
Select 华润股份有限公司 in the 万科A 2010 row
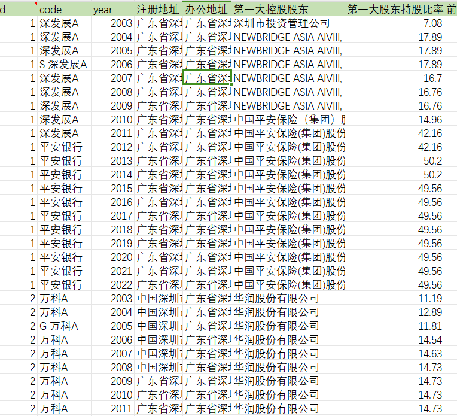[x=288, y=394]
